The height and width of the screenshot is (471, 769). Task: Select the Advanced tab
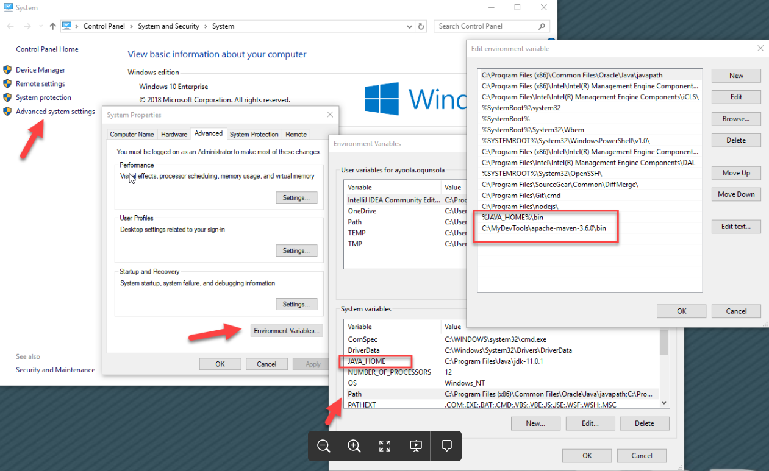pos(209,133)
